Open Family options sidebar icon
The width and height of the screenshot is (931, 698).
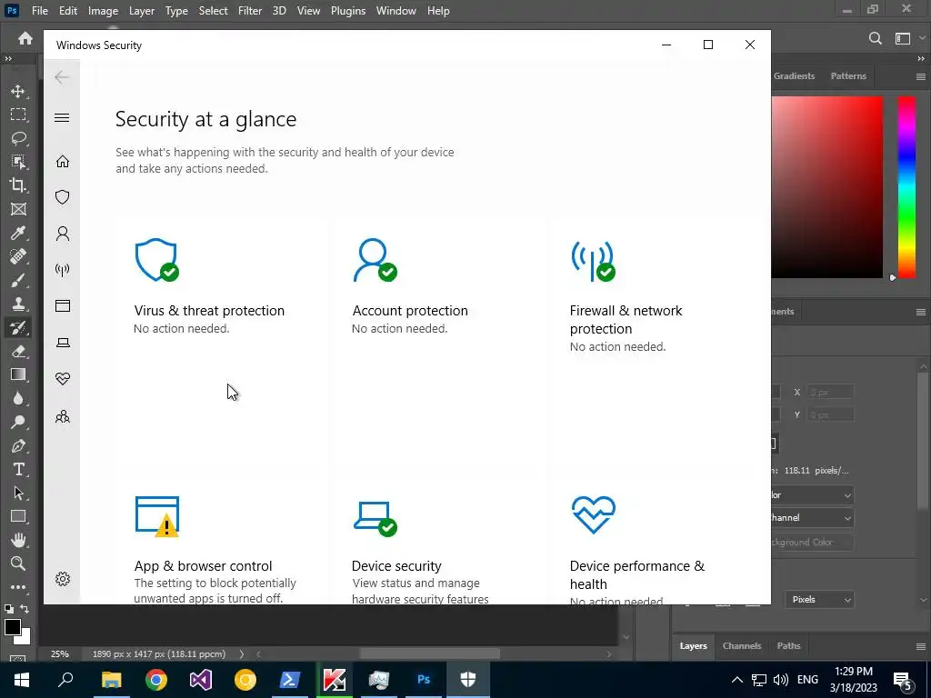click(x=63, y=416)
